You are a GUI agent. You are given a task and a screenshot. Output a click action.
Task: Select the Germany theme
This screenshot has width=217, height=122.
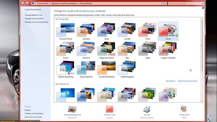click(86, 50)
